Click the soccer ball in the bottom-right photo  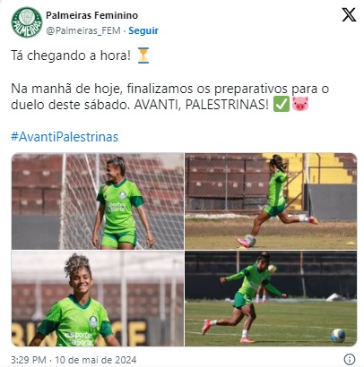(x=338, y=336)
